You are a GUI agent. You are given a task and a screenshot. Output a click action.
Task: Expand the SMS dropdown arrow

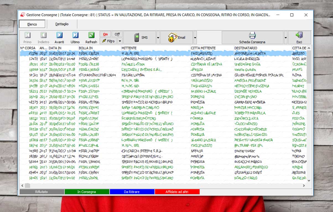click(x=158, y=38)
